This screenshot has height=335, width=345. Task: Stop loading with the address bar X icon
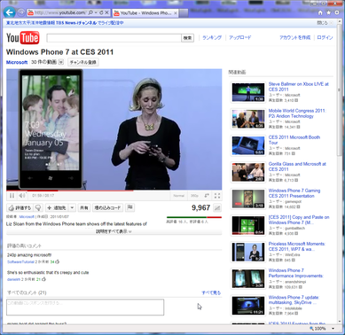pyautogui.click(x=106, y=12)
